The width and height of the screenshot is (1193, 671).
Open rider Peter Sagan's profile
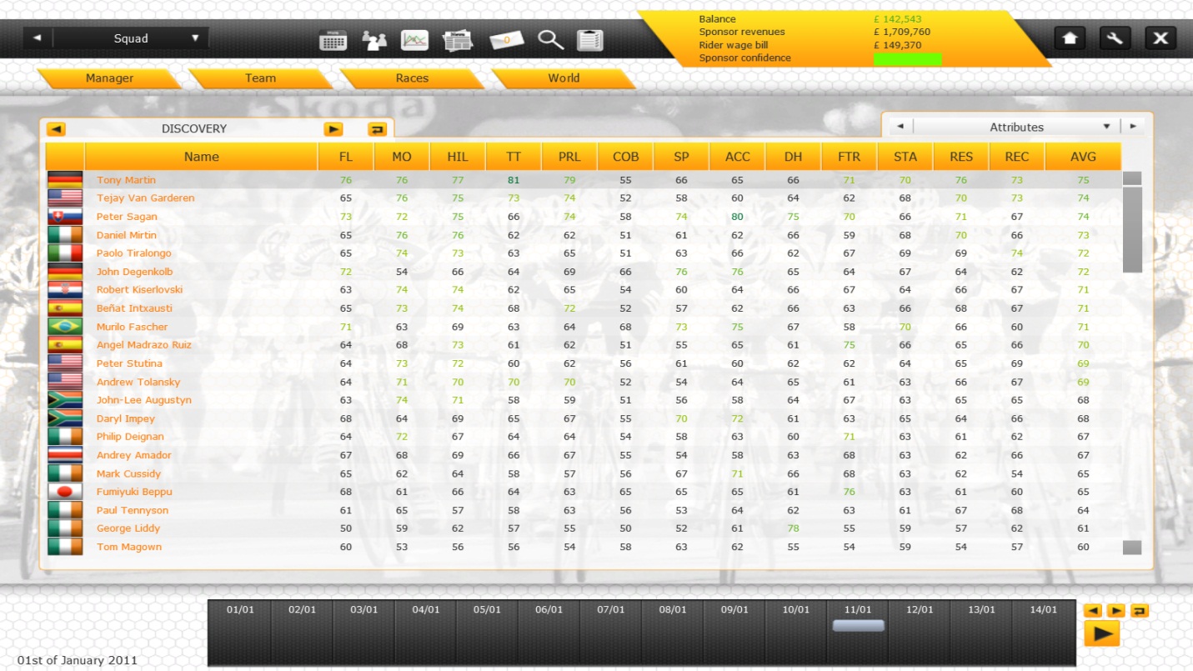point(127,217)
